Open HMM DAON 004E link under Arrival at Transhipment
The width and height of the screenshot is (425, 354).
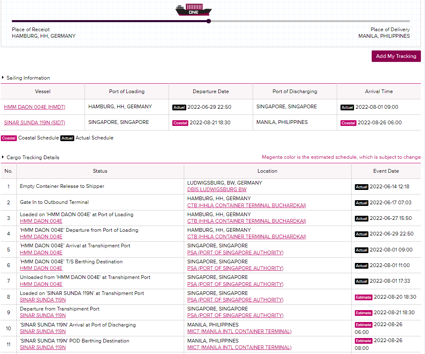[x=41, y=253]
